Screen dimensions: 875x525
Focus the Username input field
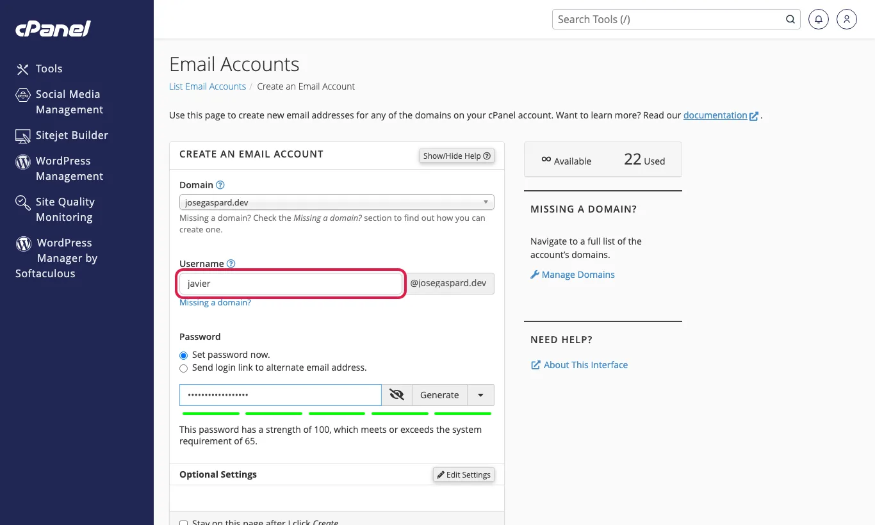(291, 284)
